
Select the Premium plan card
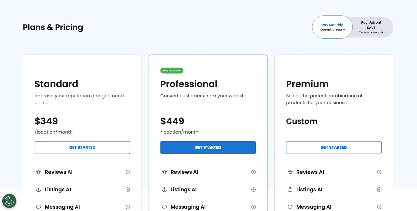[x=334, y=110]
